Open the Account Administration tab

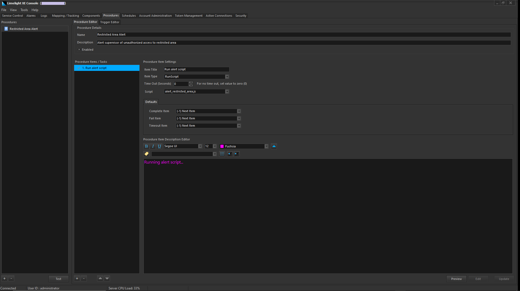click(155, 16)
